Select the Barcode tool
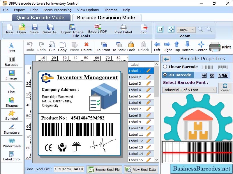Image resolution: width=233 pixels, height=174 pixels. tap(12, 61)
